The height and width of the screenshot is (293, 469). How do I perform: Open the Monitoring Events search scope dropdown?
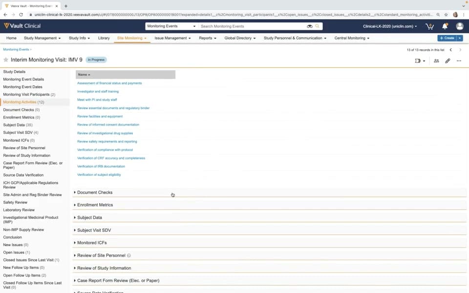171,26
